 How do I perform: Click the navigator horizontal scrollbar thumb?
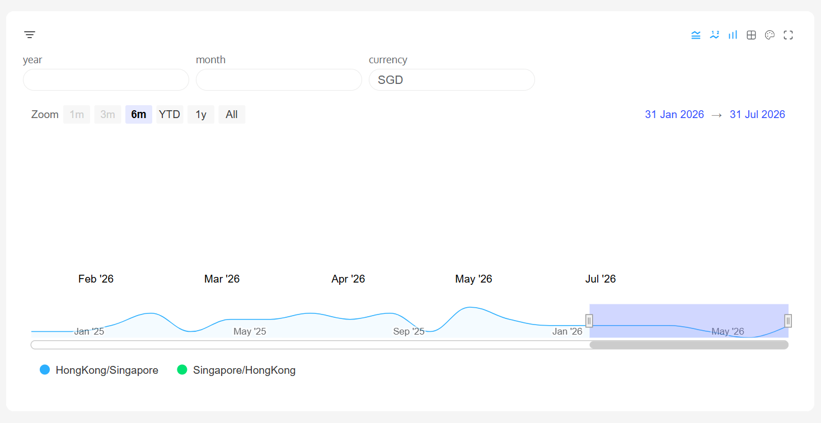[x=688, y=345]
